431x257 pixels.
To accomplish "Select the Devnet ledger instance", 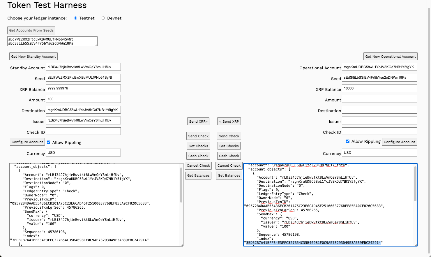I will coord(103,18).
